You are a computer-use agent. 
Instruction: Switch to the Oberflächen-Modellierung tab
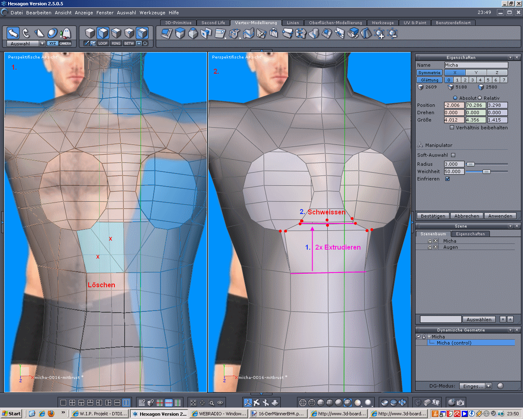335,23
